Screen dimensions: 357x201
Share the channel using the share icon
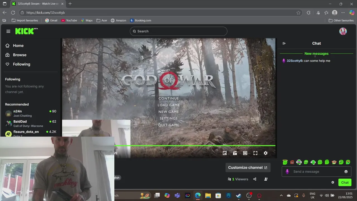(x=255, y=179)
